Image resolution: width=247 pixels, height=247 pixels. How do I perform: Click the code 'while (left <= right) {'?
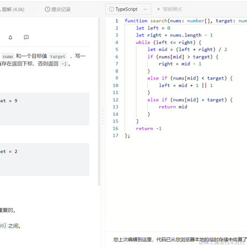[169, 42]
